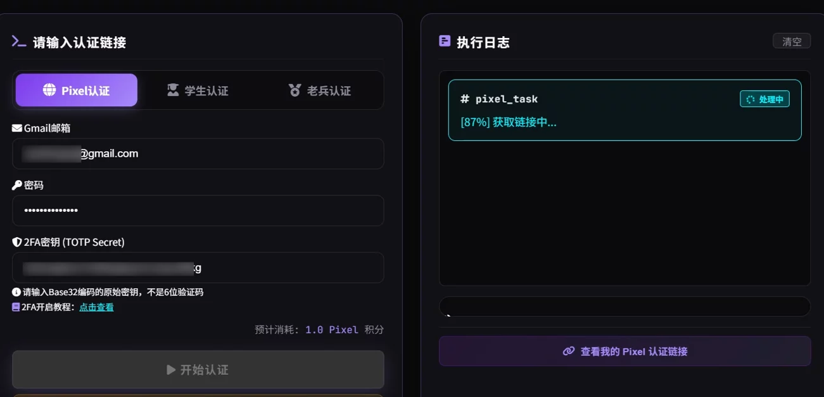824x397 pixels.
Task: Open 查看我的 Pixel 认证链接
Action: pos(624,351)
